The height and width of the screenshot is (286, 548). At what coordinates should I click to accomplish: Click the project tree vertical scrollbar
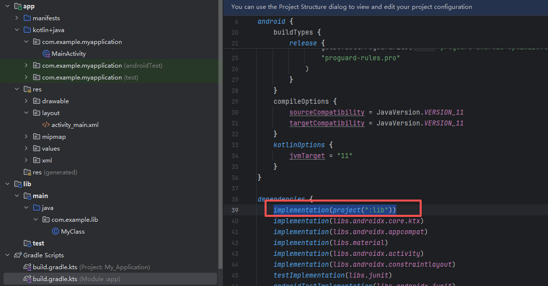[x=220, y=134]
